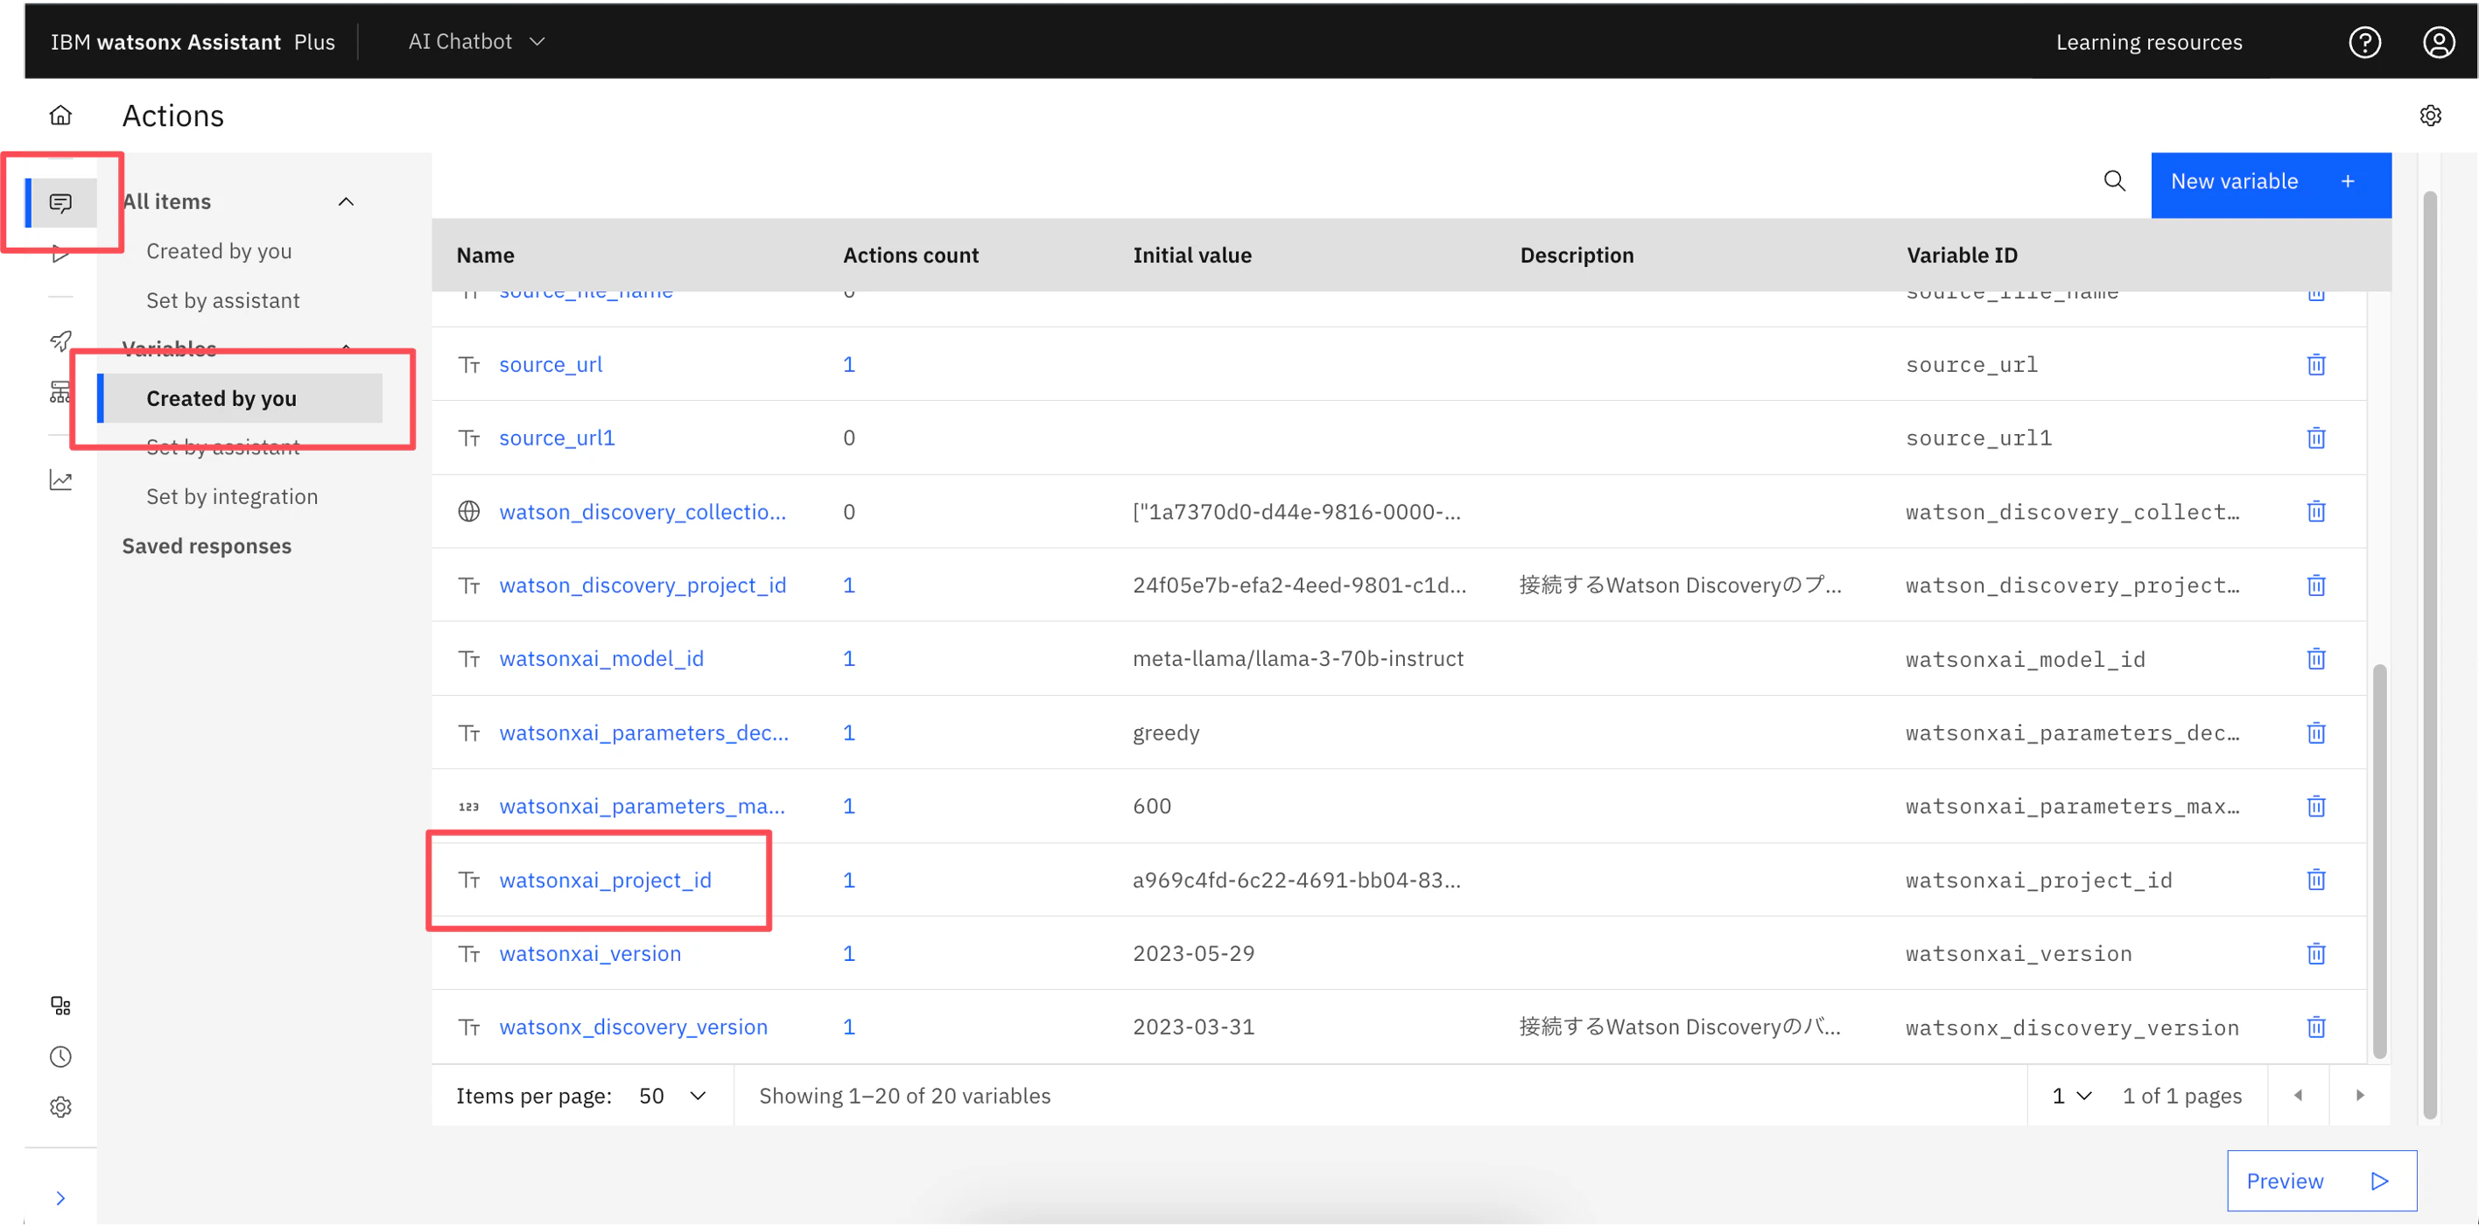Image resolution: width=2479 pixels, height=1227 pixels.
Task: Click the New variable button
Action: pyautogui.click(x=2270, y=182)
